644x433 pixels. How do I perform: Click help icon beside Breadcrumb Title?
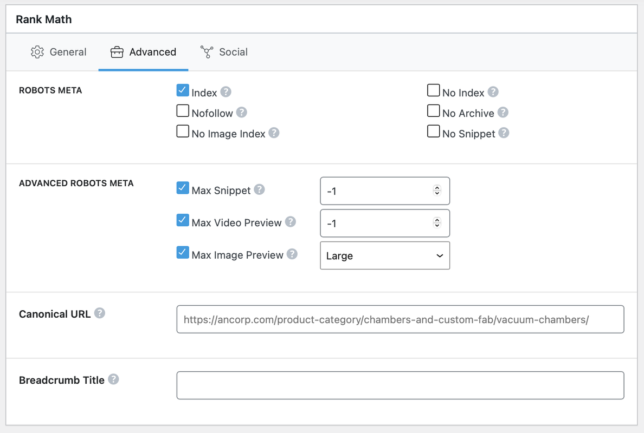point(113,379)
